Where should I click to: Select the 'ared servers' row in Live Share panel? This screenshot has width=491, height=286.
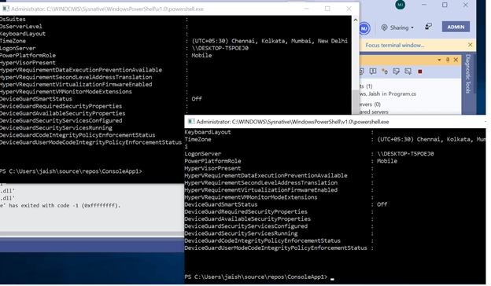(374, 112)
